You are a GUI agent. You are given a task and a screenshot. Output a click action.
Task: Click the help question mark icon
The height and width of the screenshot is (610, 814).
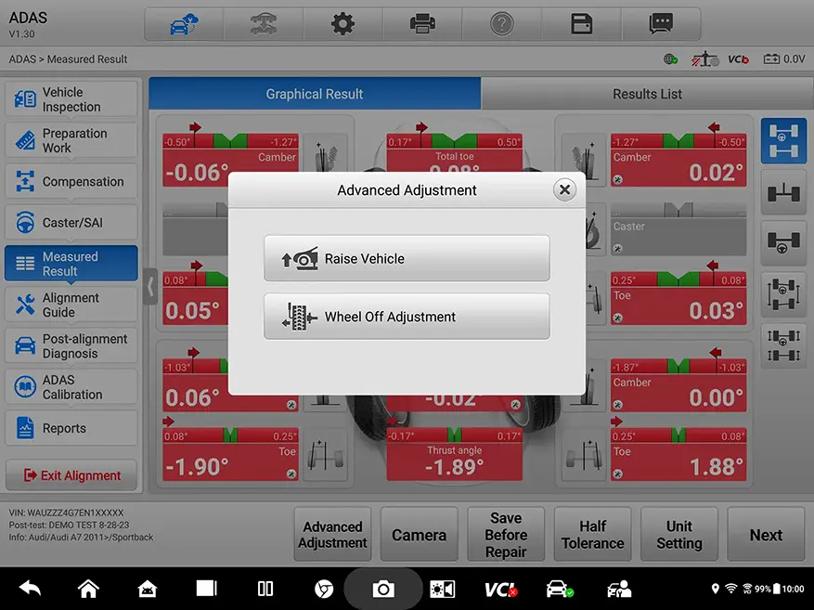(x=502, y=24)
